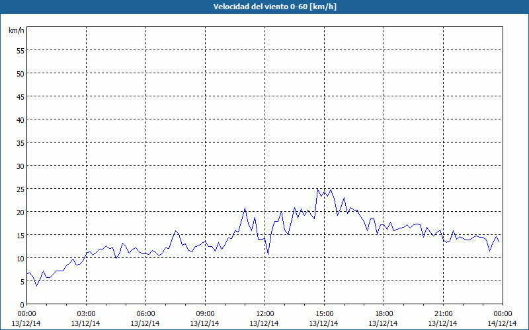Click the y-axis label '25'
Screen dimensions: 529x330
click(x=20, y=189)
